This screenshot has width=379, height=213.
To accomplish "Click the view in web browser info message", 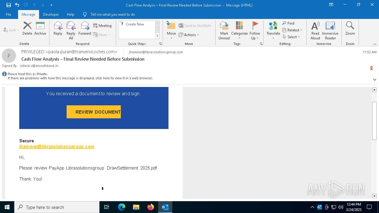I will point(80,78).
